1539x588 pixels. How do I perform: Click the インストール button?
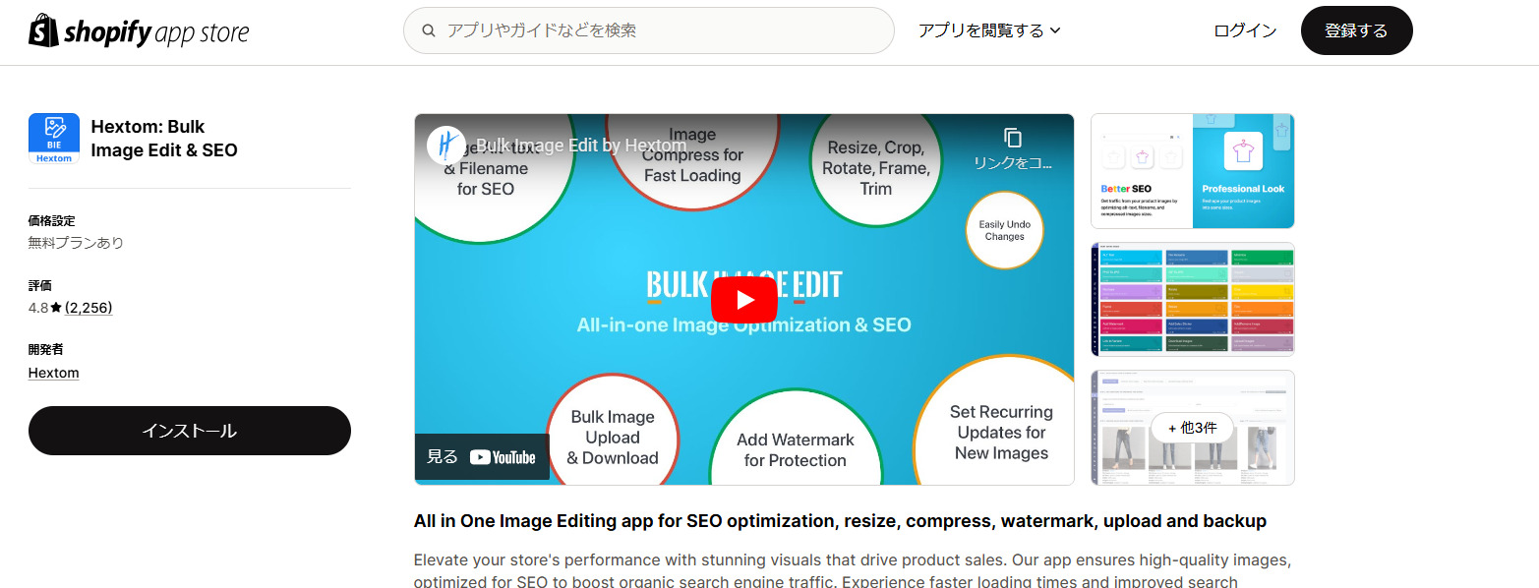[190, 431]
